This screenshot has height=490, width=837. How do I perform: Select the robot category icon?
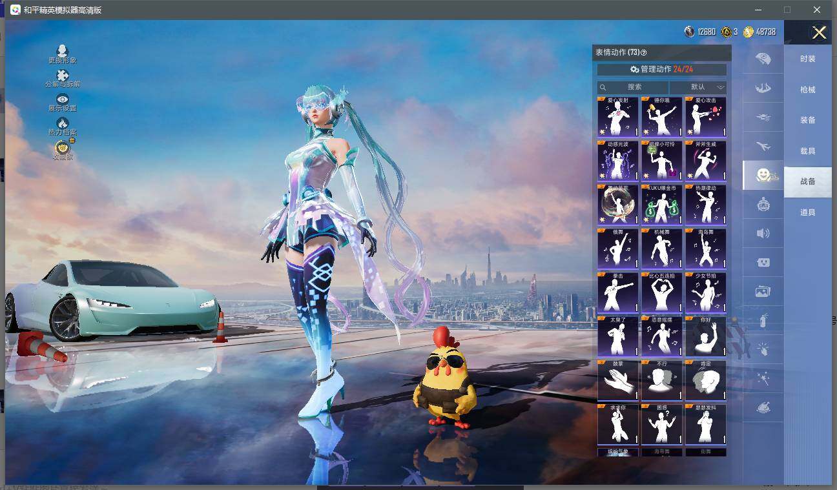tap(763, 204)
